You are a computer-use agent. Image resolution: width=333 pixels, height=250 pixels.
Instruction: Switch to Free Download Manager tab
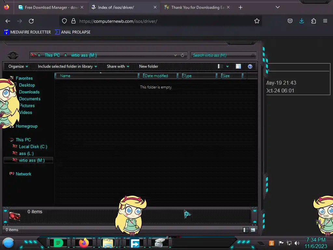(x=51, y=7)
